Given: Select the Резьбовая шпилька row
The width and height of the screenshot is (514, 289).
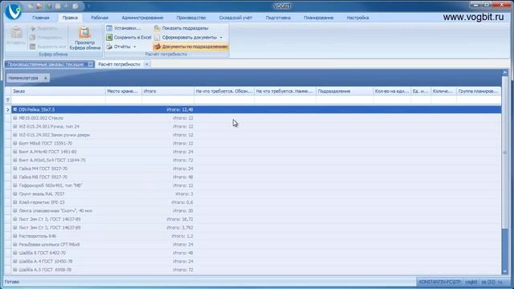Looking at the screenshot, I should coord(256,244).
